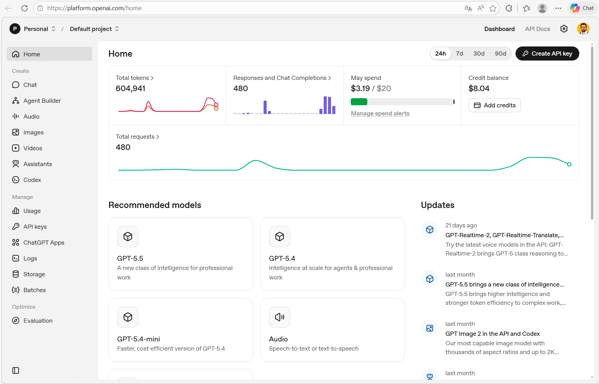Image resolution: width=599 pixels, height=384 pixels.
Task: Open the Copilot Chat button in browser
Action: coord(582,8)
